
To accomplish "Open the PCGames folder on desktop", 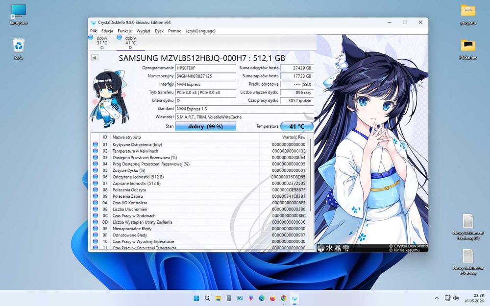I will 468,49.
